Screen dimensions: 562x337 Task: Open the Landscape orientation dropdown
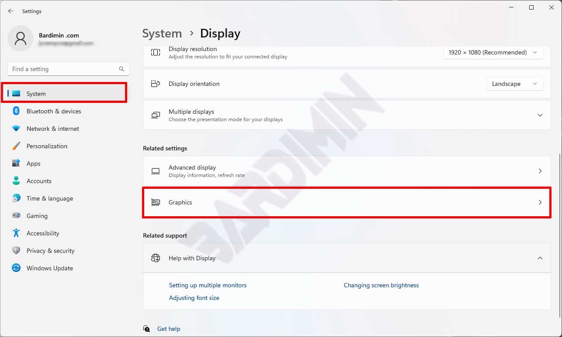coord(515,84)
